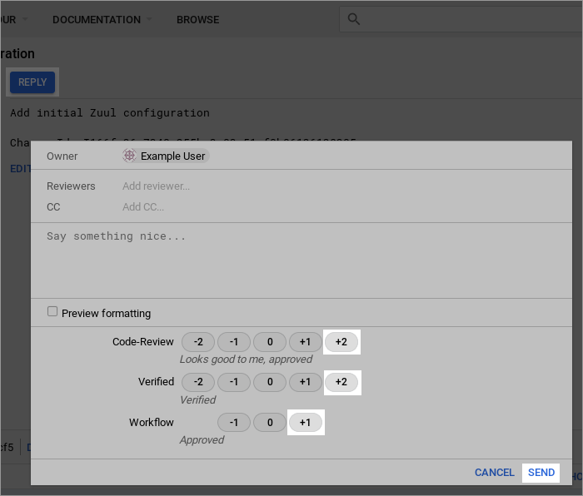Select Code-Review -2 score

[198, 342]
